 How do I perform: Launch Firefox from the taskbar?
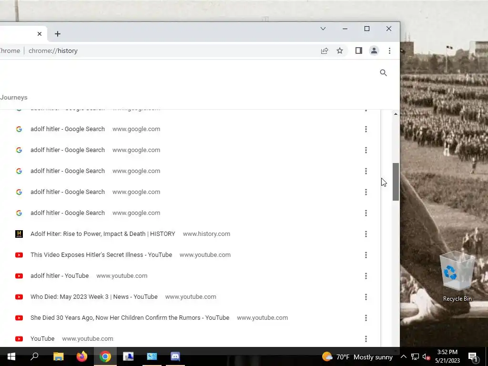[x=82, y=356]
